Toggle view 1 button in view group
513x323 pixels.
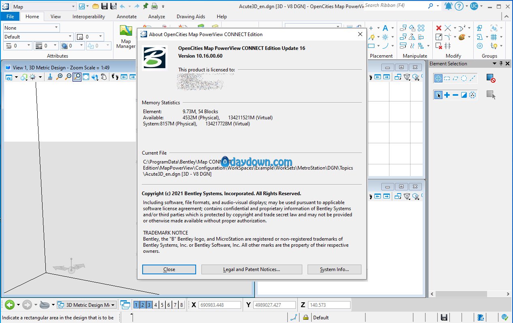136,305
